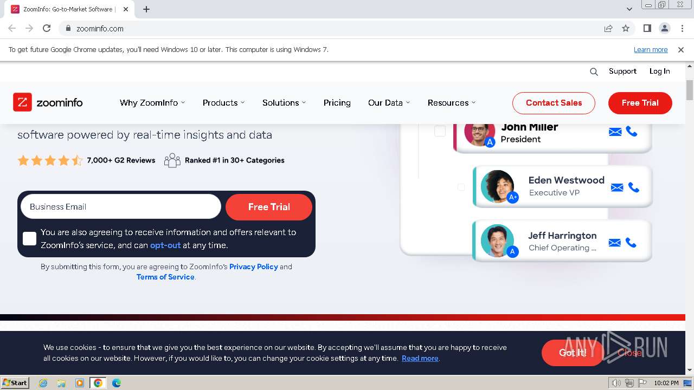Open File Explorer from the taskbar
The height and width of the screenshot is (390, 694).
(61, 383)
